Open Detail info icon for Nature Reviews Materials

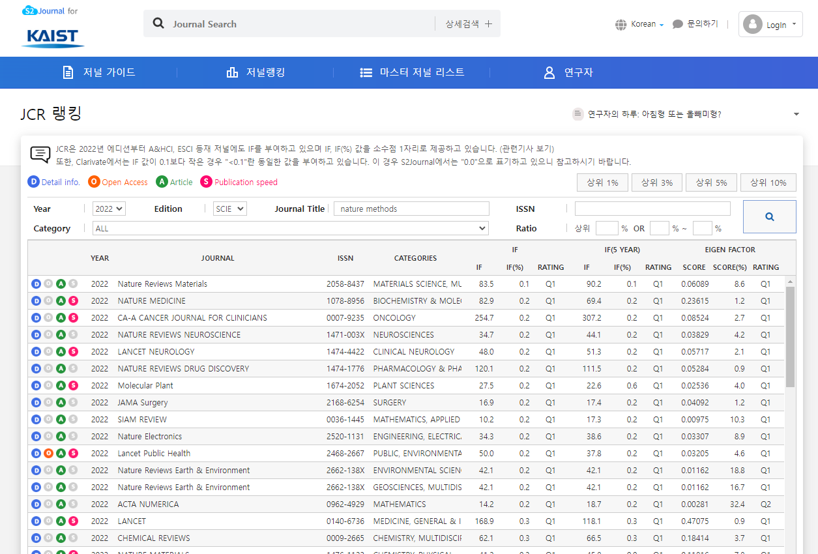pyautogui.click(x=37, y=284)
